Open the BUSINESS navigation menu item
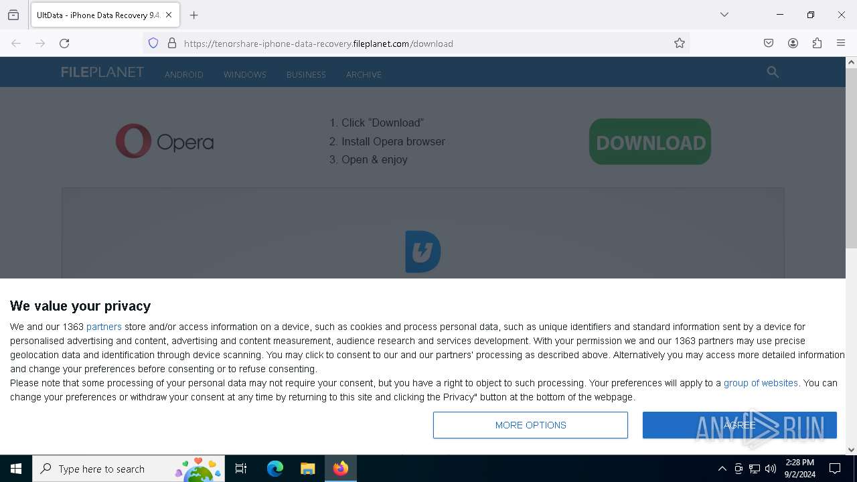Image resolution: width=857 pixels, height=482 pixels. pos(306,74)
